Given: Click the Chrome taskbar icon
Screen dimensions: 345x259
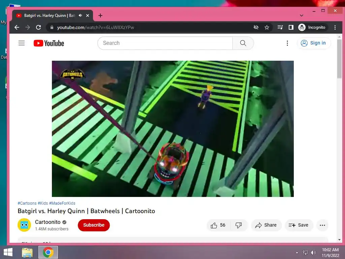Looking at the screenshot, I should [48, 252].
